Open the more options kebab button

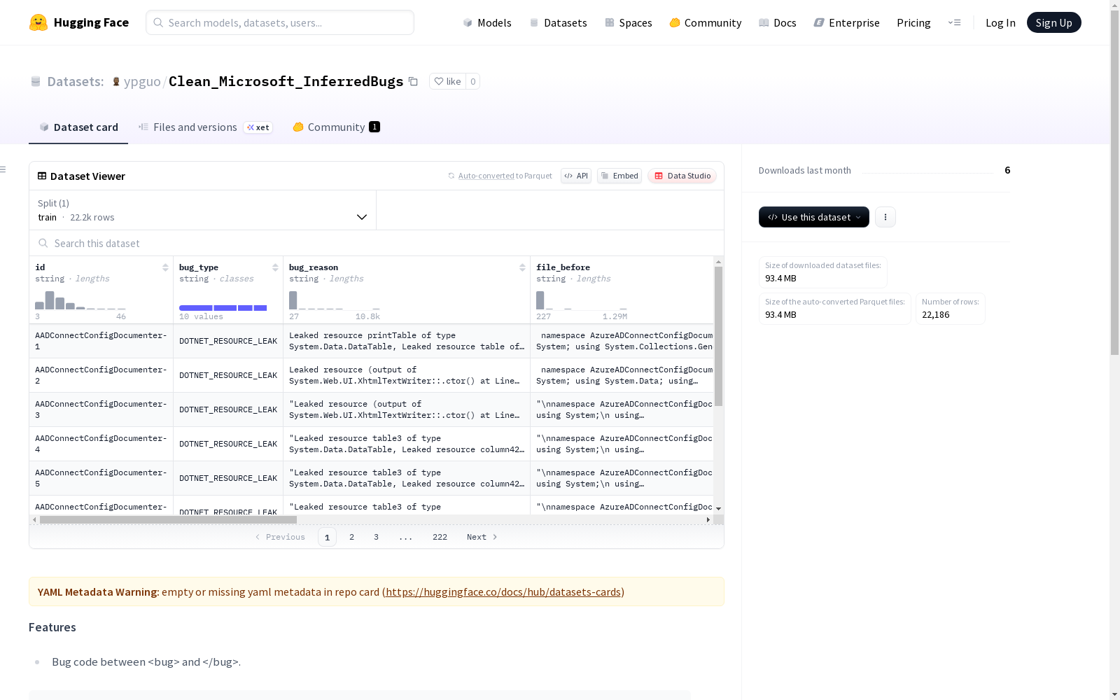coord(885,217)
